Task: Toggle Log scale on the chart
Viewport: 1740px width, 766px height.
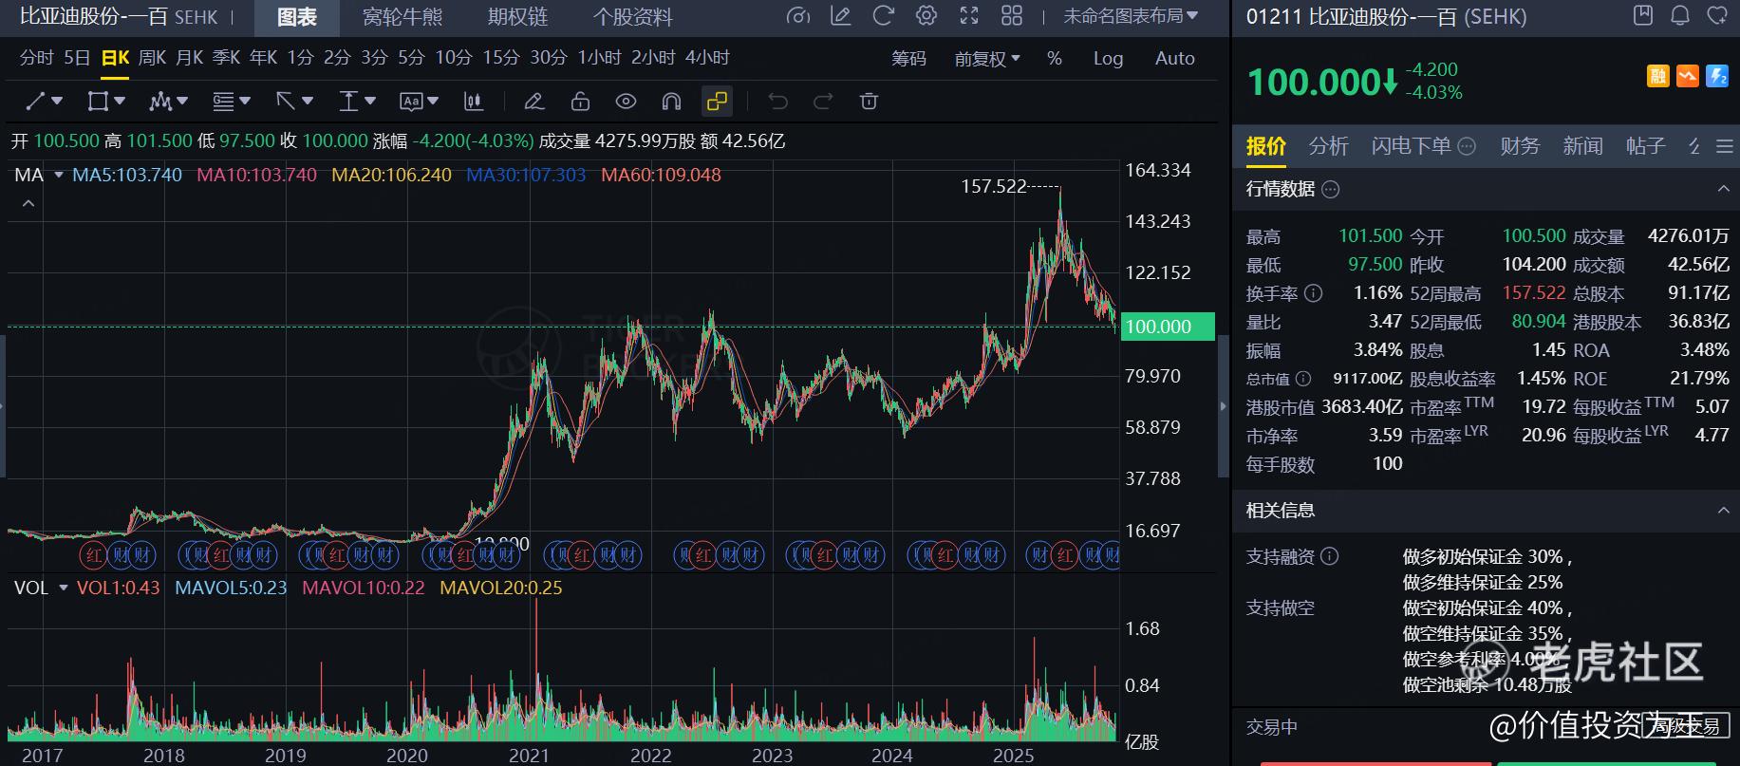Action: pyautogui.click(x=1108, y=59)
